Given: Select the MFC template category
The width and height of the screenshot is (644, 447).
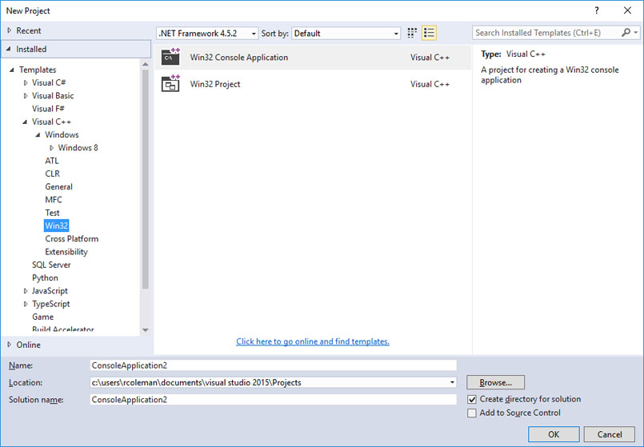Looking at the screenshot, I should (54, 200).
